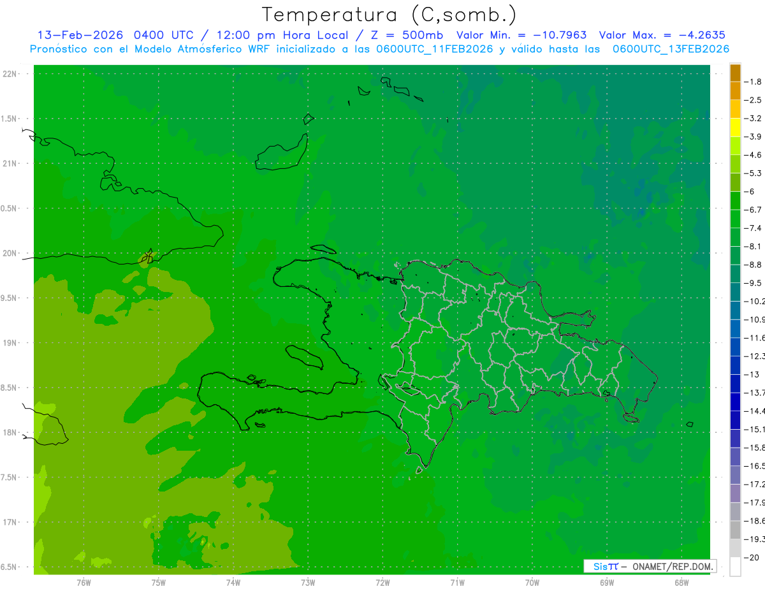This screenshot has width=765, height=591.
Task: Click the '-4.6' legend value
Action: click(754, 155)
